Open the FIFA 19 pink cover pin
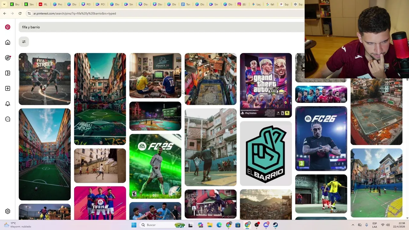The width and height of the screenshot is (409, 230). pos(100,203)
